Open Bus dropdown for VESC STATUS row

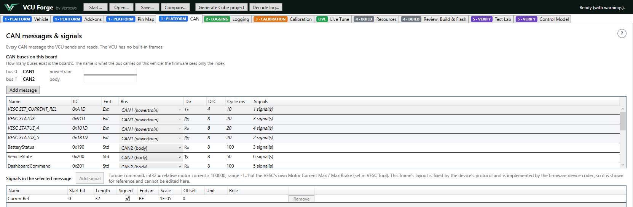(x=151, y=119)
